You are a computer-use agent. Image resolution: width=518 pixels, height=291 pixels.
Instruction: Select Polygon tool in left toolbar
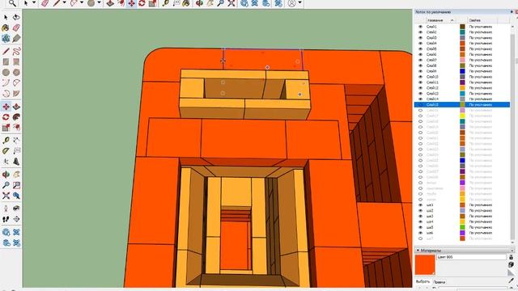16,72
